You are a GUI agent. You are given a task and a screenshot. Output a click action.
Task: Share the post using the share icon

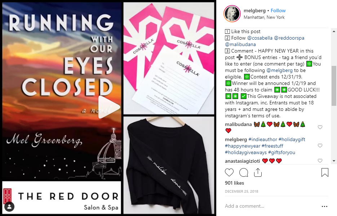[258, 172]
